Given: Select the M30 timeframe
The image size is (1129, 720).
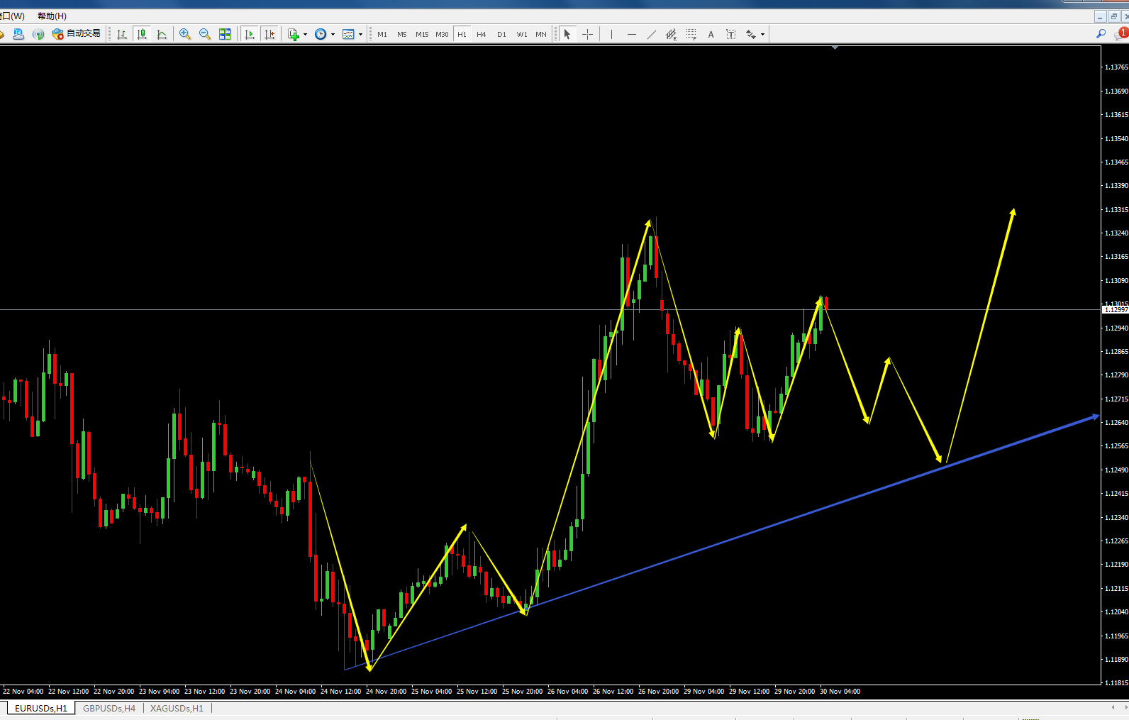Looking at the screenshot, I should (x=442, y=34).
